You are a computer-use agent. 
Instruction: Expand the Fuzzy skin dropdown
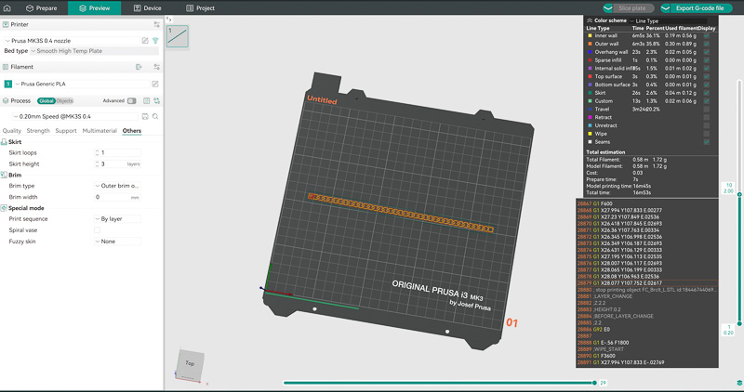point(116,242)
